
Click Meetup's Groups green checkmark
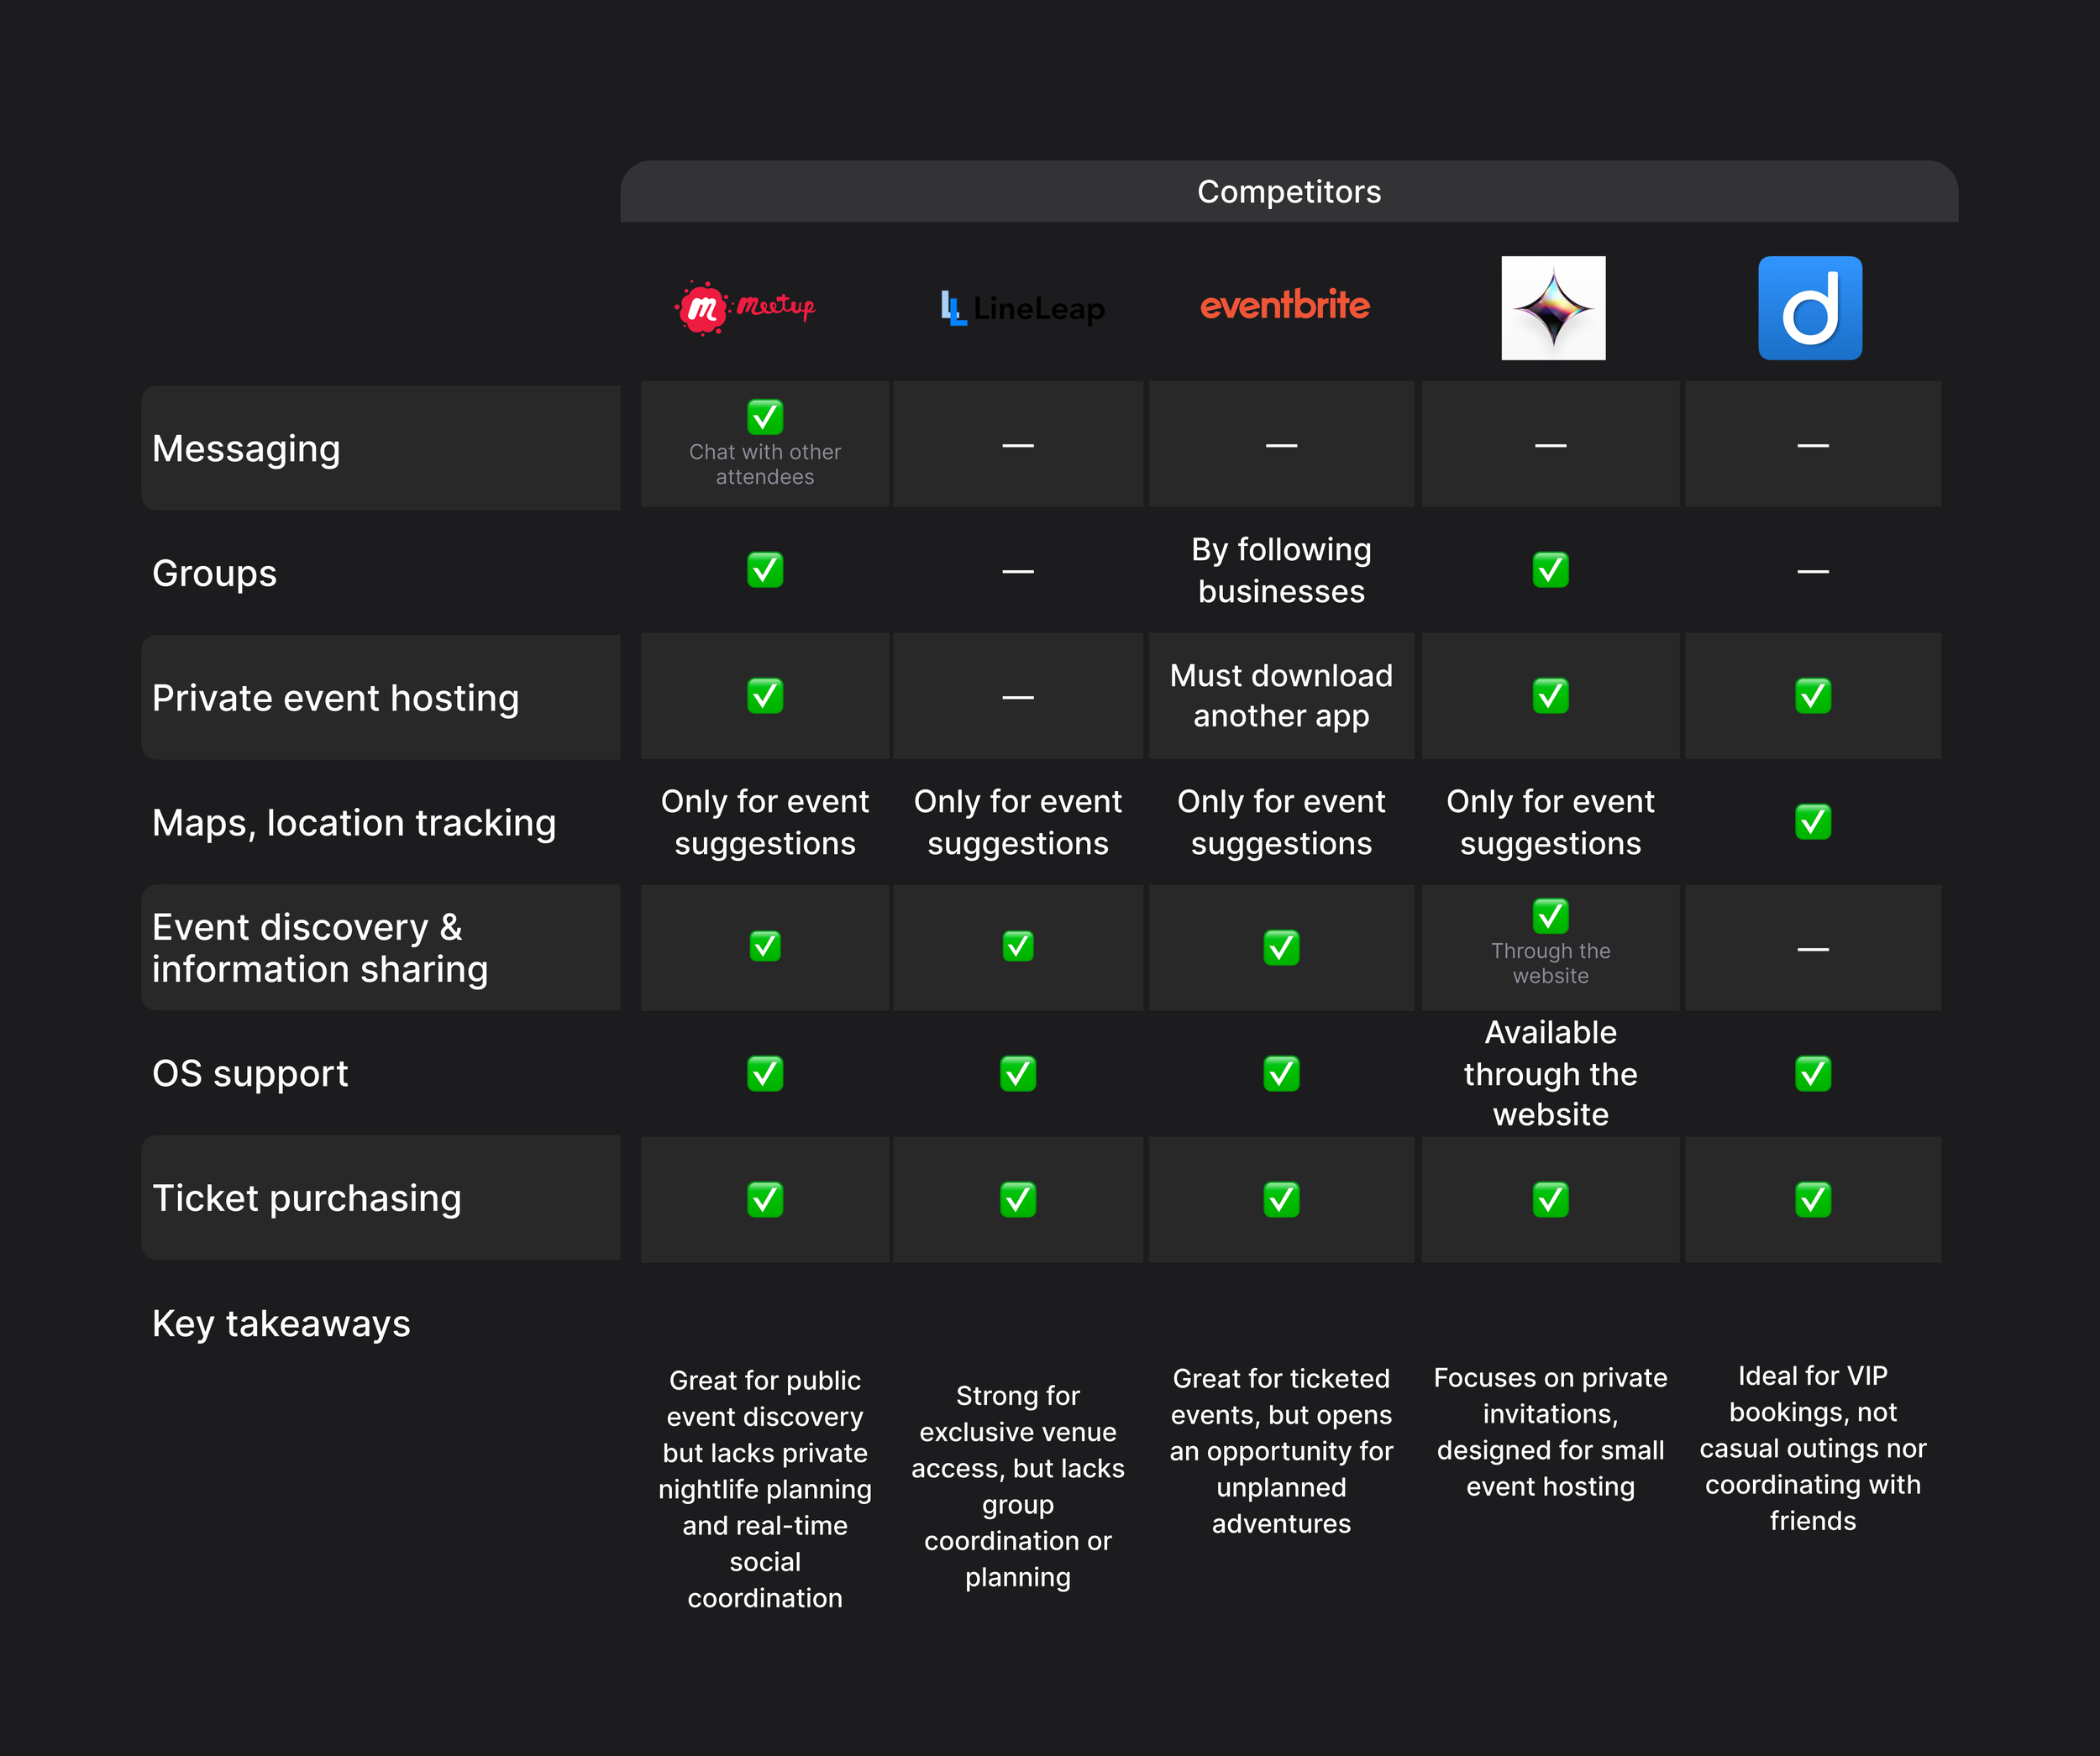765,570
